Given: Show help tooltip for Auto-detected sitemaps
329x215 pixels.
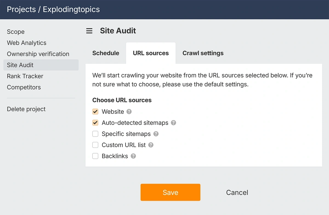Looking at the screenshot, I should click(173, 123).
